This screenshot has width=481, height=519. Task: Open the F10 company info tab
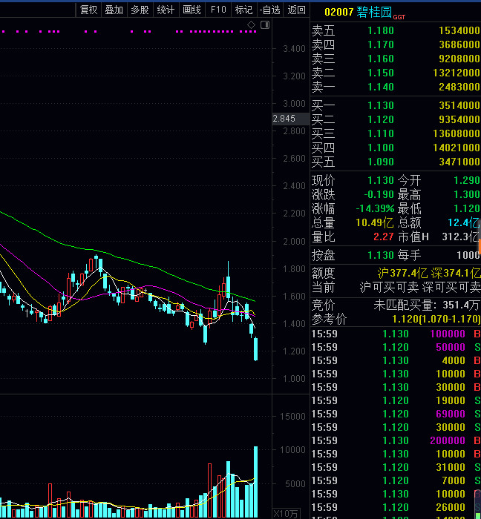click(x=218, y=10)
